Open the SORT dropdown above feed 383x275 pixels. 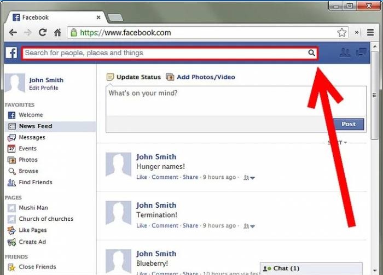338,143
